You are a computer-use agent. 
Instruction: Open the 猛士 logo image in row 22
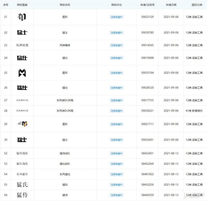click(x=22, y=33)
